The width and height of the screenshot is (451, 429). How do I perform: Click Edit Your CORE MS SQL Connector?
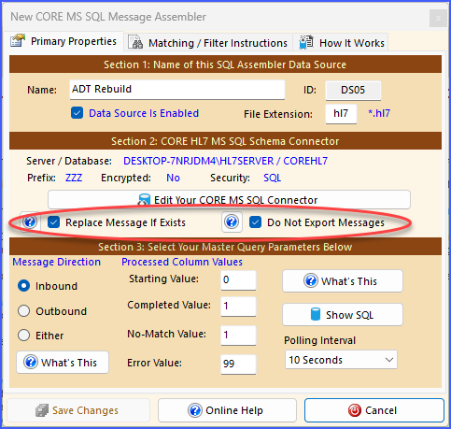229,200
